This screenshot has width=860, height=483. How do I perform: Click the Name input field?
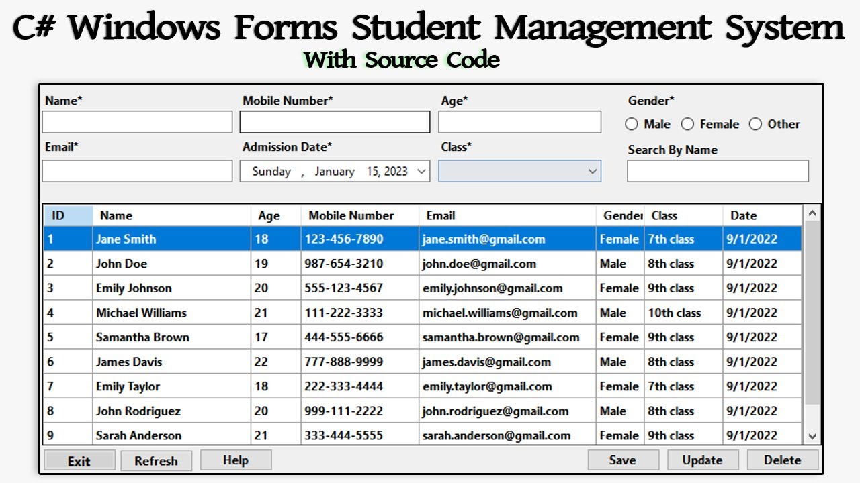pyautogui.click(x=137, y=122)
